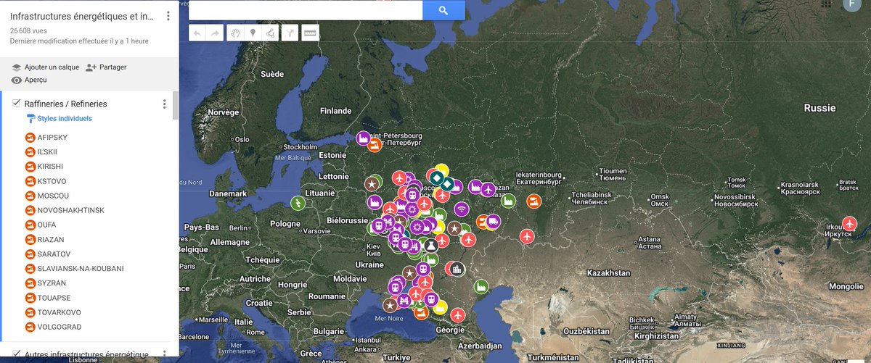This screenshot has height=363, width=871.
Task: Click the upper teal diamond marker near Moscow
Action: point(437,178)
